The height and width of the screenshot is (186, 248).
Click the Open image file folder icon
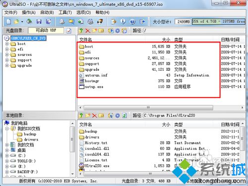pyautogui.click(x=16, y=22)
